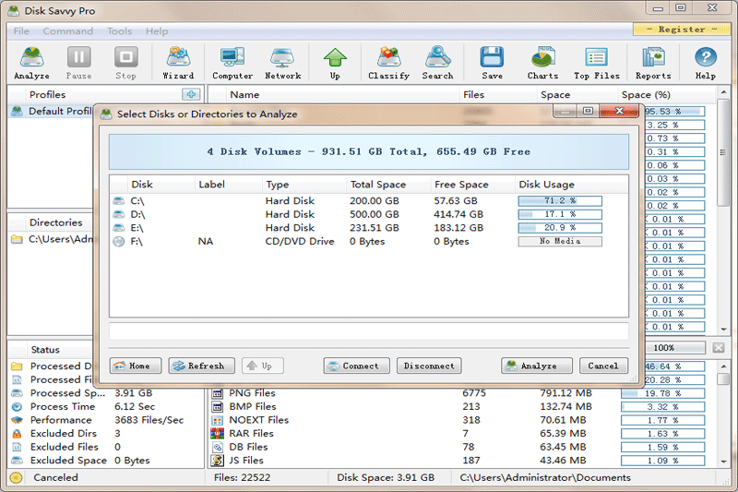Screen dimensions: 738x492
Task: Click the Process Time 6.12 Sec value
Action: click(x=135, y=406)
